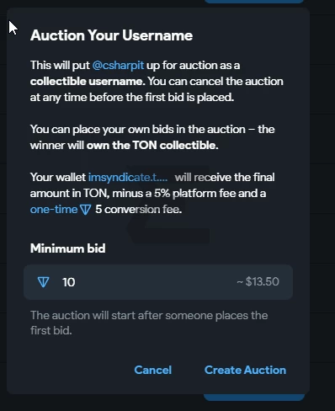Click the blue button peeking below the dialog
Screen dimensions: 335x411
(254, 398)
